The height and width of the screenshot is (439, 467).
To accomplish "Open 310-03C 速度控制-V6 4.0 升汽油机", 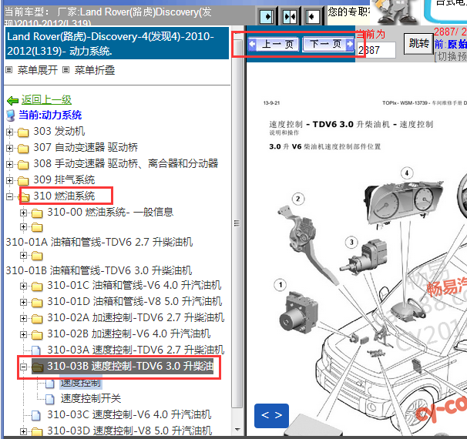I will point(129,414).
